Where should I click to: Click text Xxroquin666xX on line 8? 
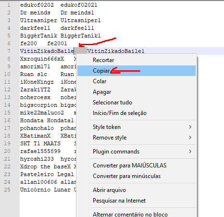(x=42, y=59)
